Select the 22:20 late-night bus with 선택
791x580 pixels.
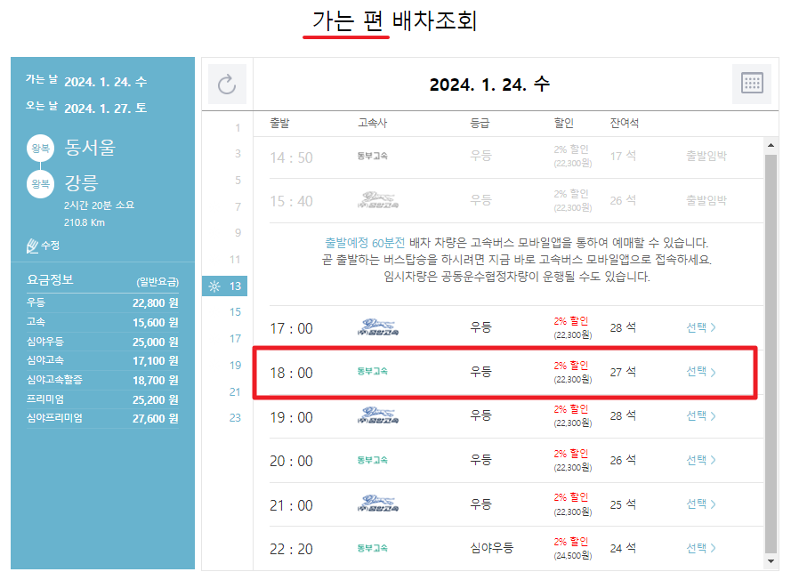[701, 548]
